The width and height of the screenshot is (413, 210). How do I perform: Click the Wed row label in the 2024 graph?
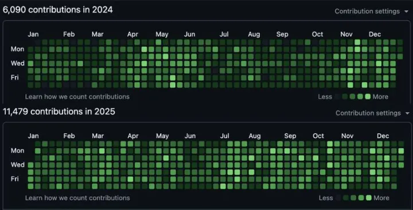coord(18,64)
